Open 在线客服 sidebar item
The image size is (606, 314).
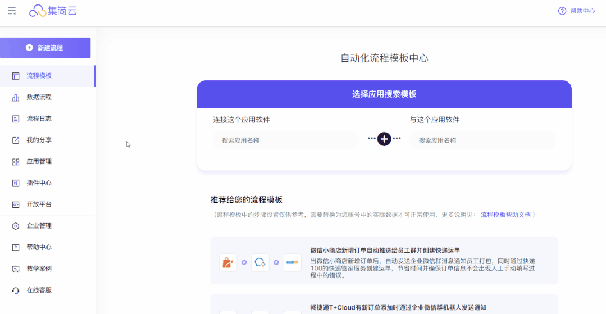[48, 290]
